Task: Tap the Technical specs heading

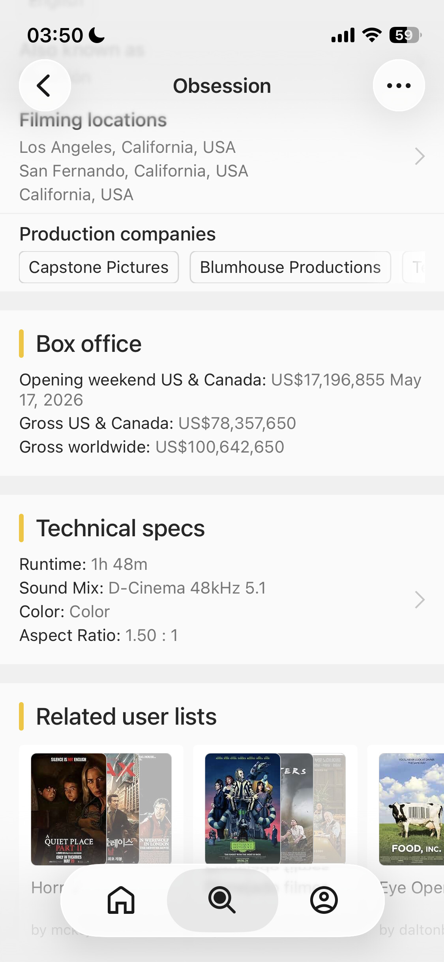Action: [120, 528]
